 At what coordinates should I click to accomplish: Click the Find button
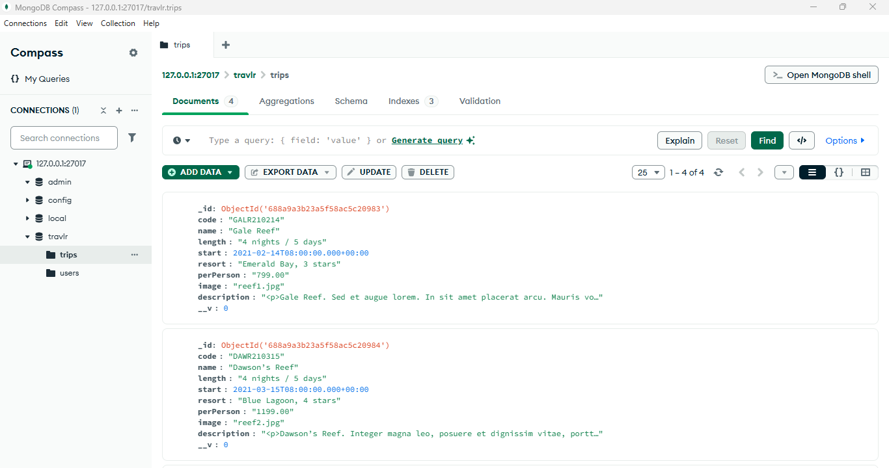pyautogui.click(x=767, y=140)
